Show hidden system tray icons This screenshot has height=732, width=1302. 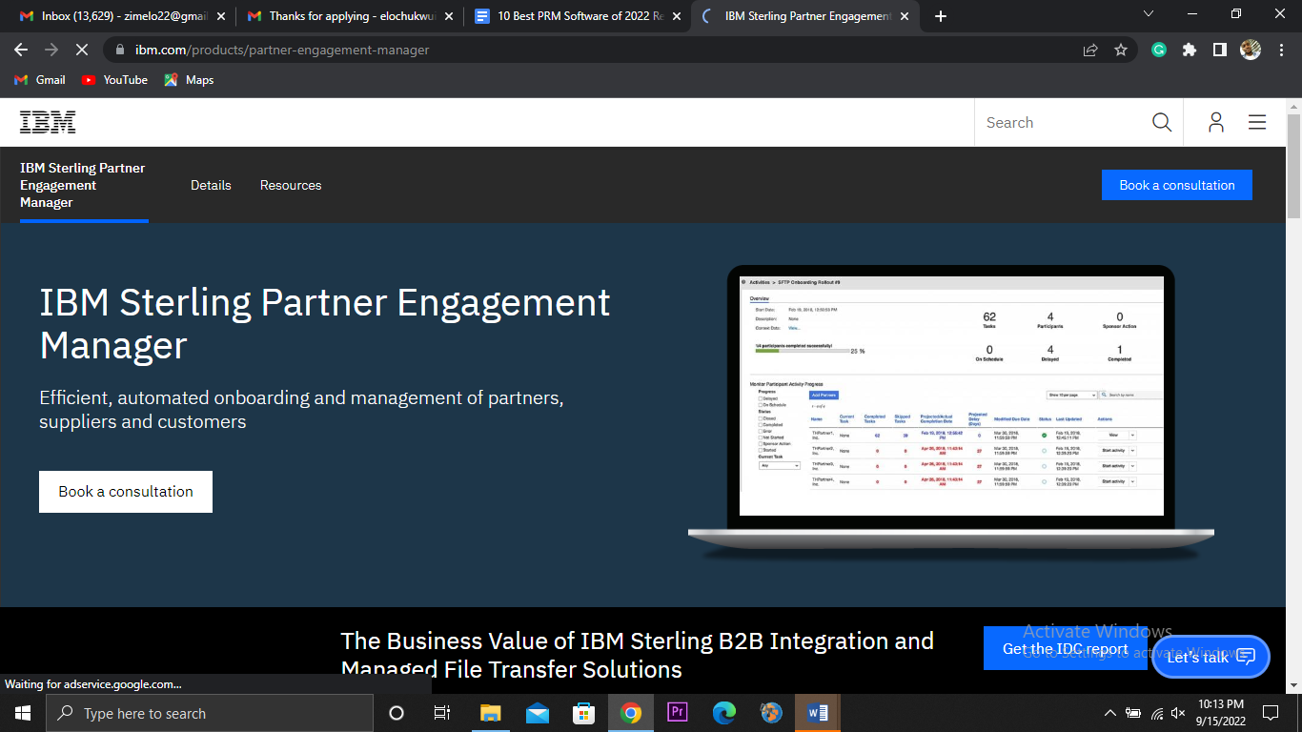pyautogui.click(x=1109, y=713)
